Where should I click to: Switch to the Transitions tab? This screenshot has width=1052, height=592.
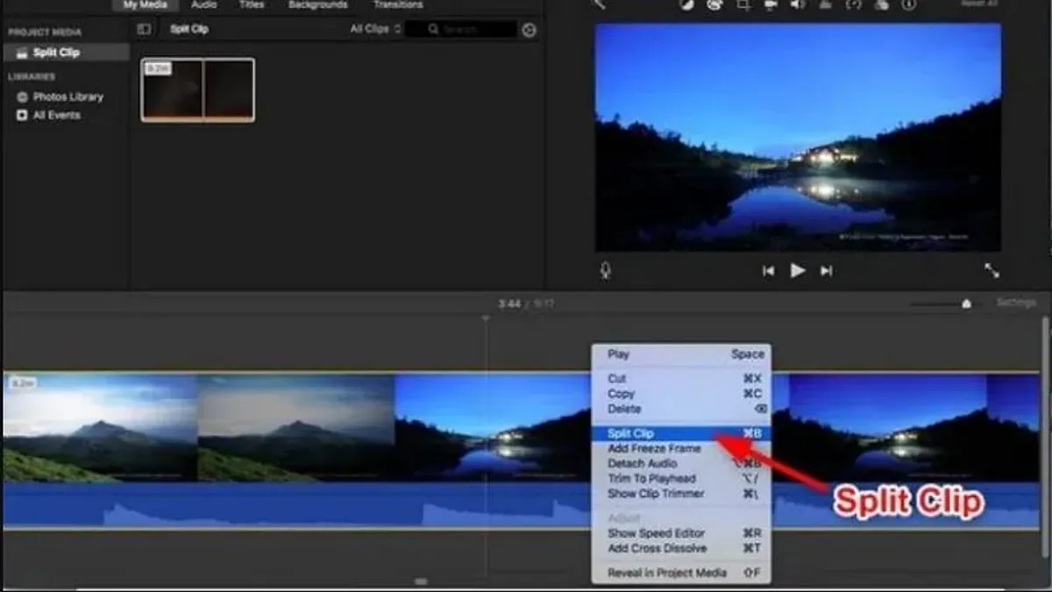click(x=398, y=4)
